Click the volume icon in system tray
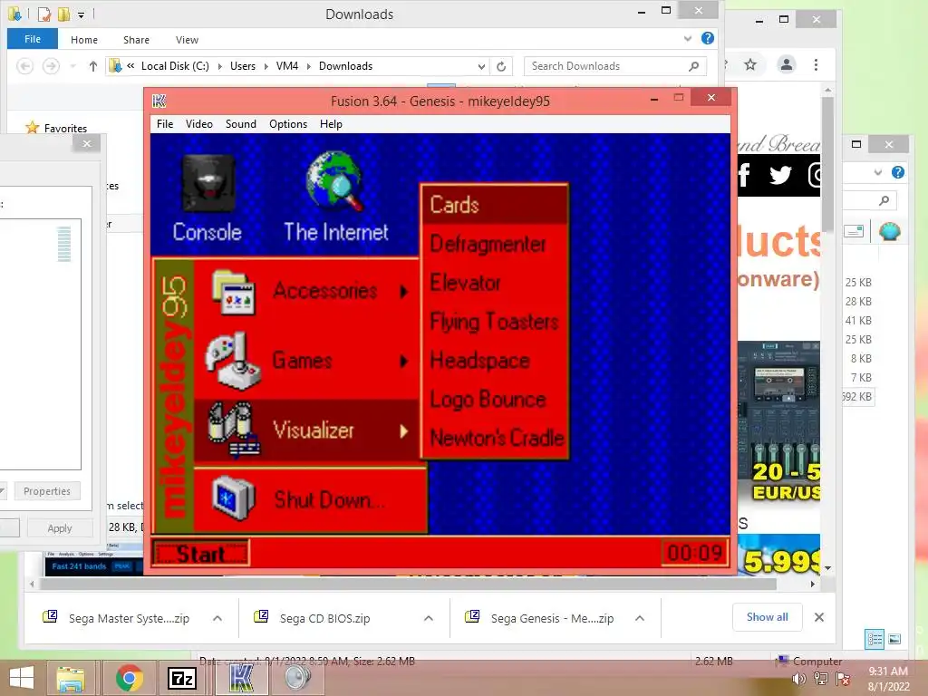The height and width of the screenshot is (696, 928). coord(799,679)
